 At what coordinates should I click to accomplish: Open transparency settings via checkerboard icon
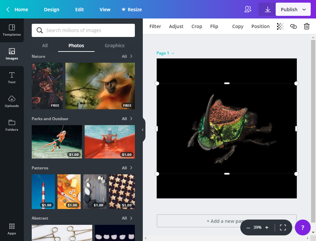coord(280,26)
